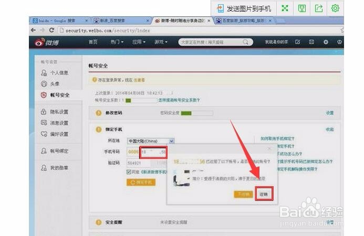Click the account security level bar
The image size is (364, 236).
[141, 100]
